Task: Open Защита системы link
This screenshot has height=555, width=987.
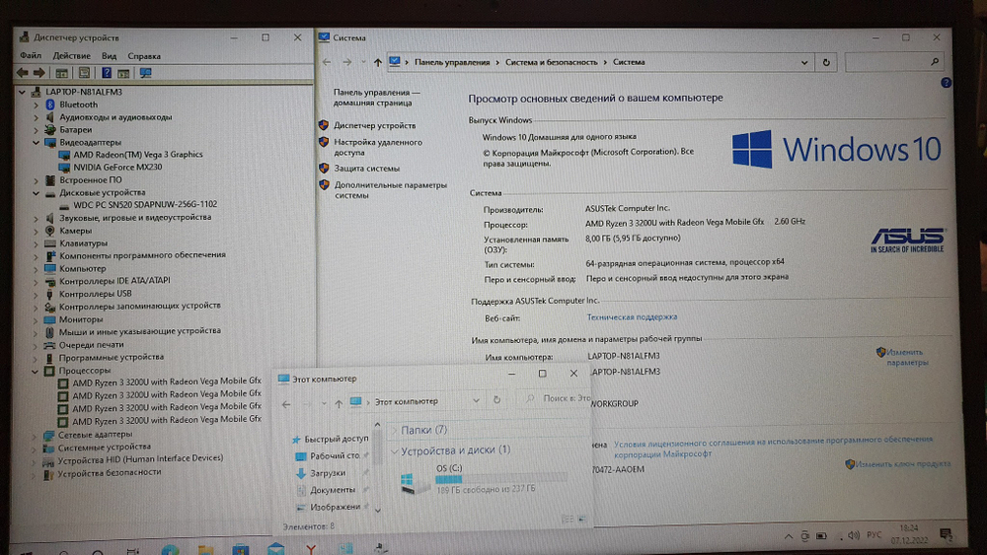Action: pos(366,169)
